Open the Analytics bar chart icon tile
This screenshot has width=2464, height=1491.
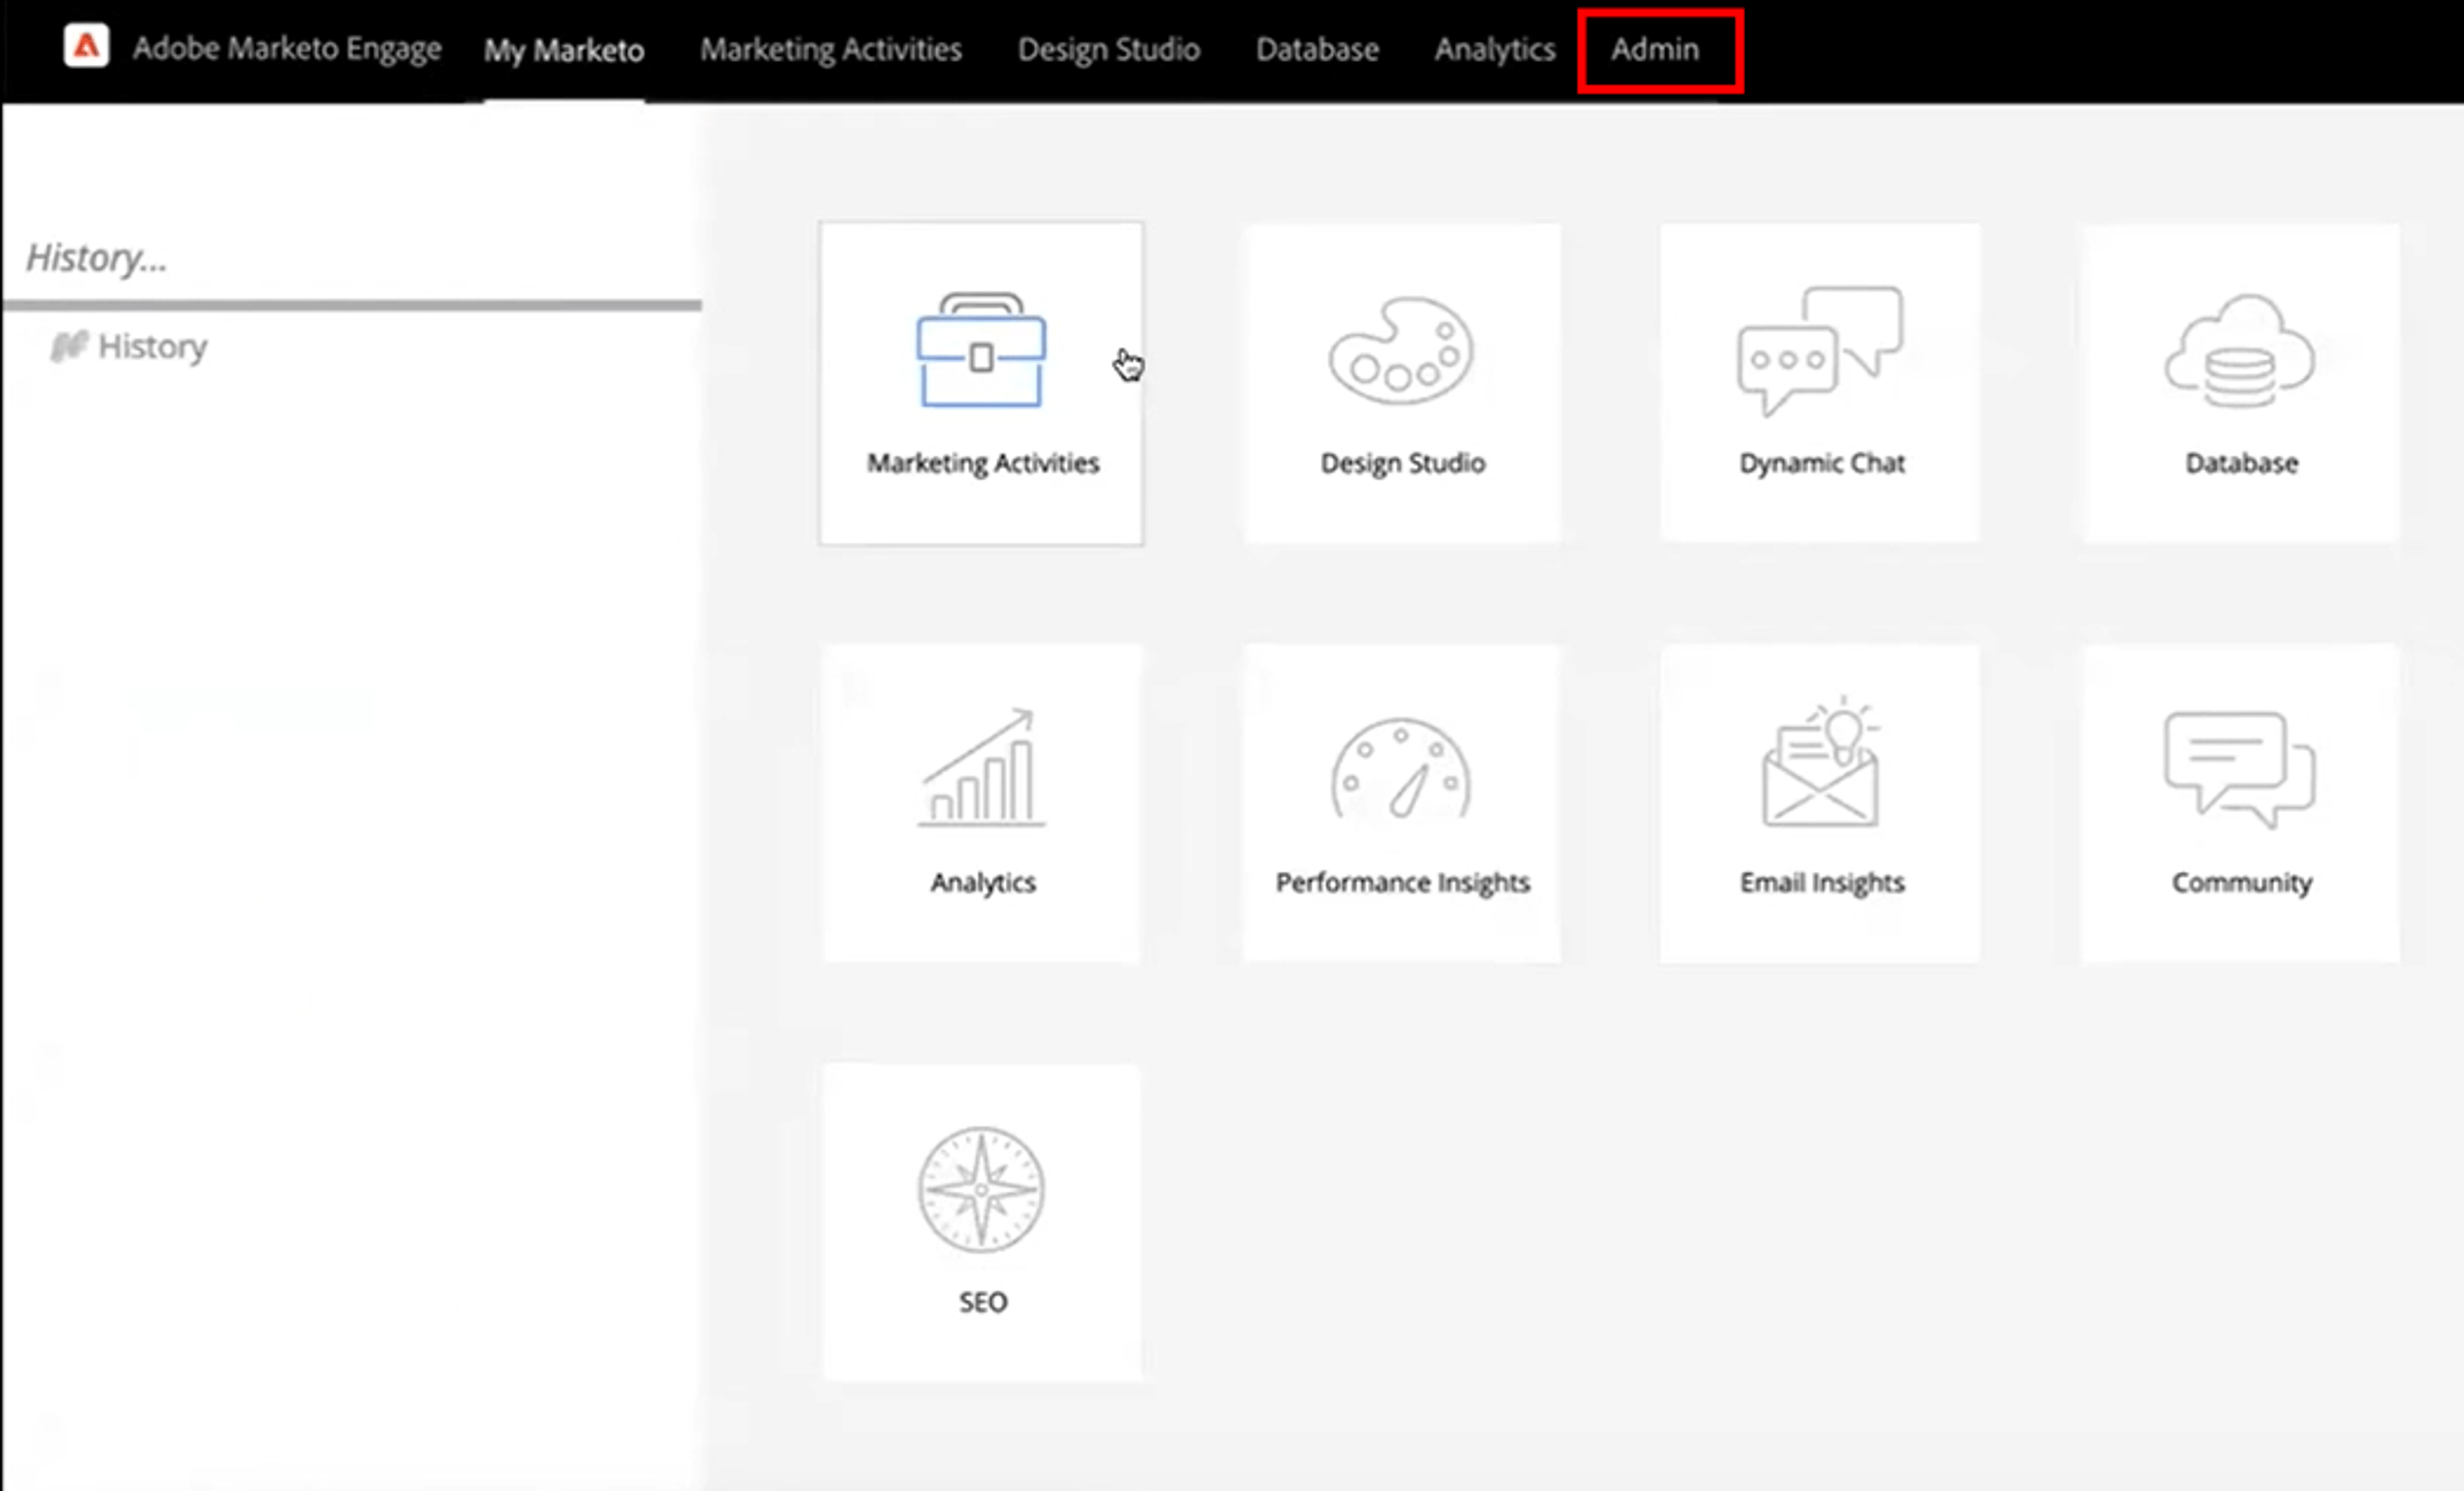tap(981, 768)
